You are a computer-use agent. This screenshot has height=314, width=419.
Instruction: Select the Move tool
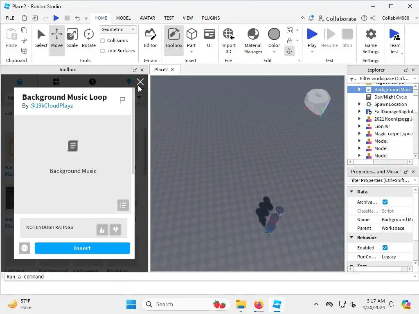tap(56, 40)
